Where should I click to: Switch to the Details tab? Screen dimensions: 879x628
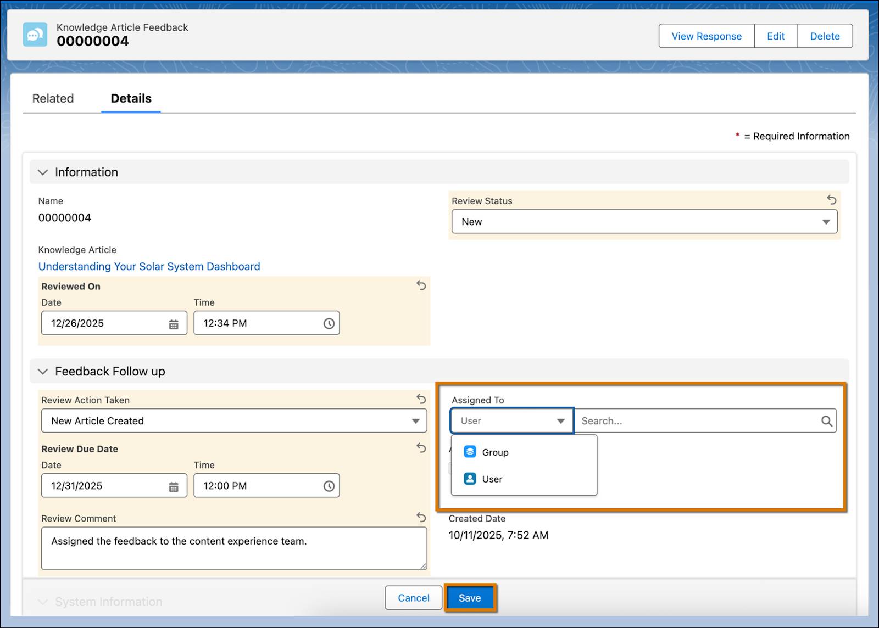[x=131, y=98]
